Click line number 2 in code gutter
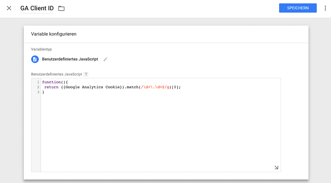This screenshot has height=183, width=331. coord(38,87)
